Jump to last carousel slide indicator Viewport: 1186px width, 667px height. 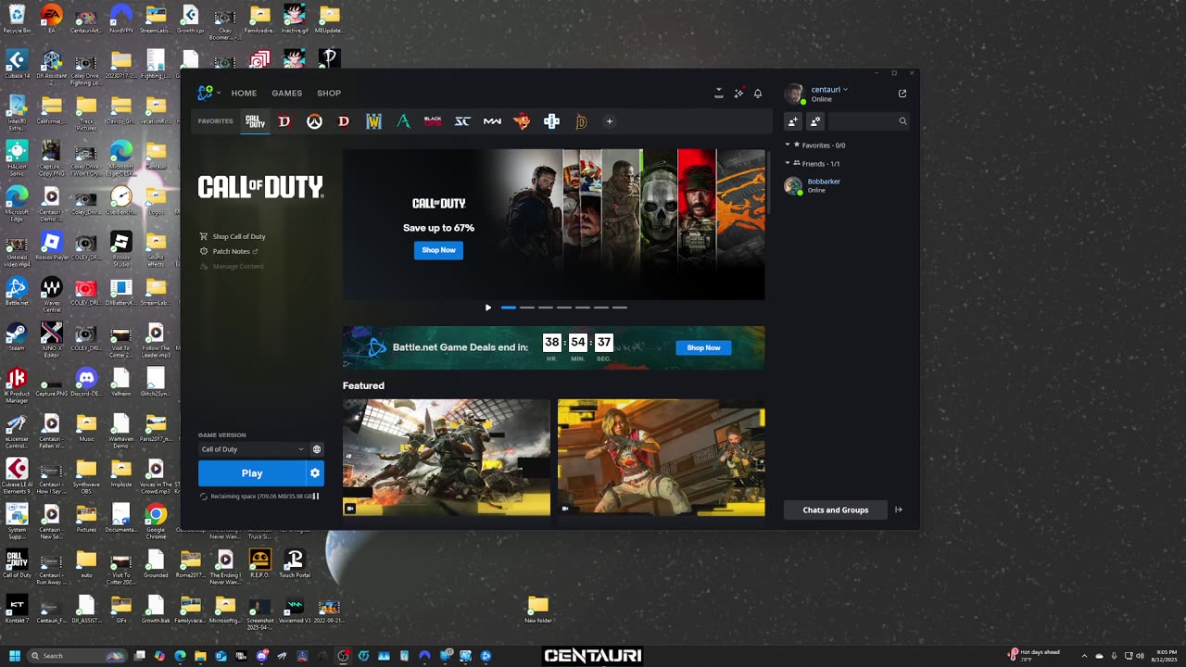click(x=620, y=308)
